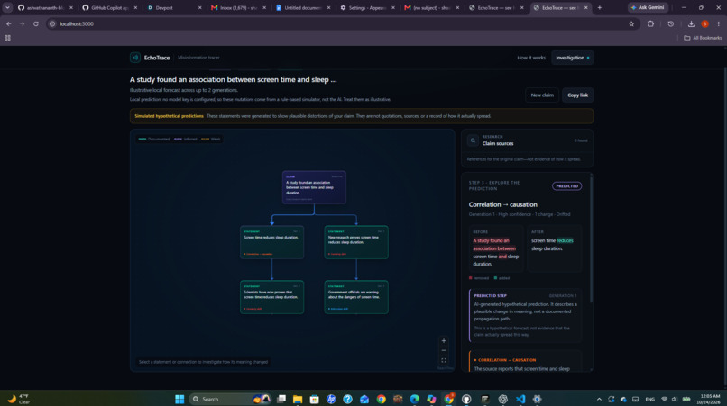The image size is (727, 406).
Task: Open the browser downloads icon
Action: pyautogui.click(x=691, y=23)
